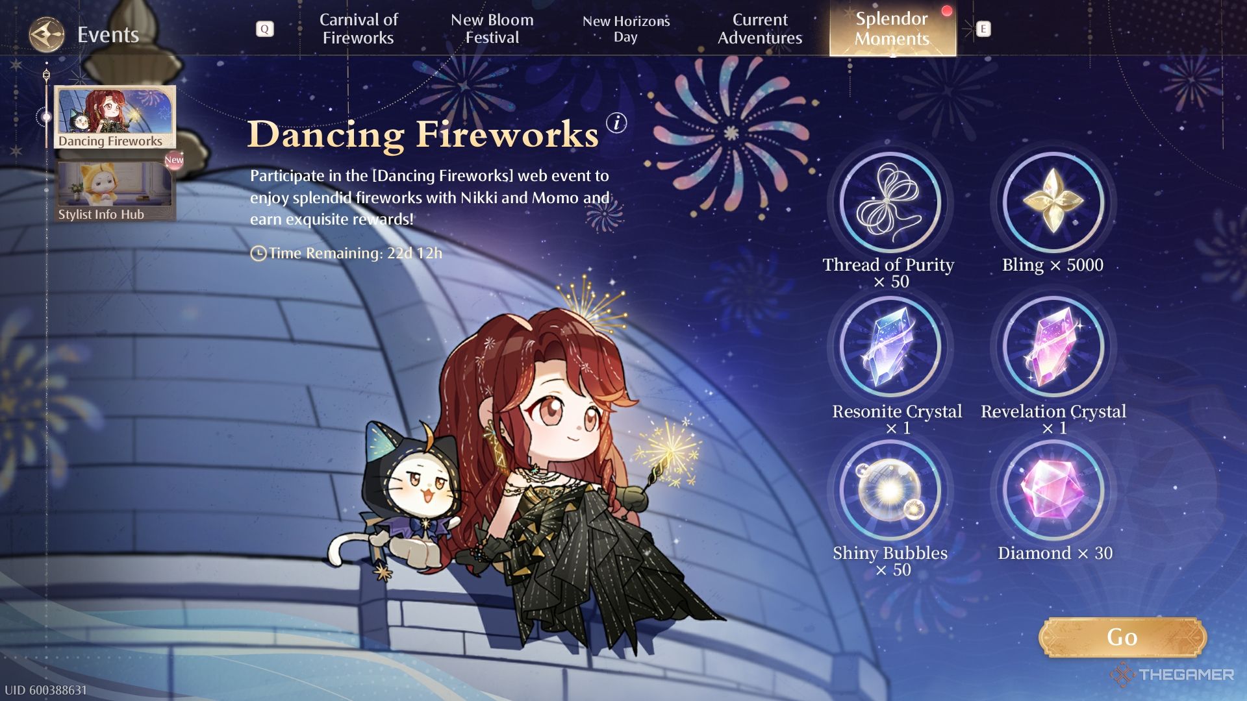Click the Events back arrow icon
Screen dimensions: 1247x701
[x=47, y=34]
